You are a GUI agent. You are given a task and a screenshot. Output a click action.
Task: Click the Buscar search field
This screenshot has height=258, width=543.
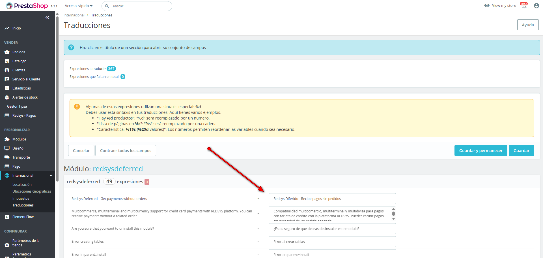pos(137,6)
